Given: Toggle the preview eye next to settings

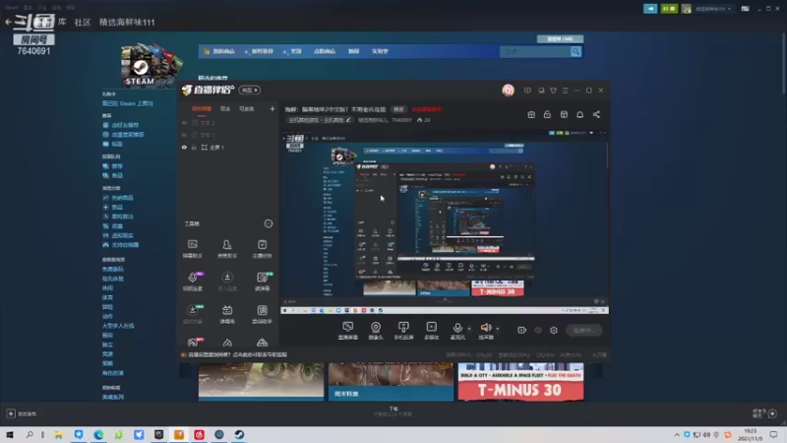Looking at the screenshot, I should point(538,330).
